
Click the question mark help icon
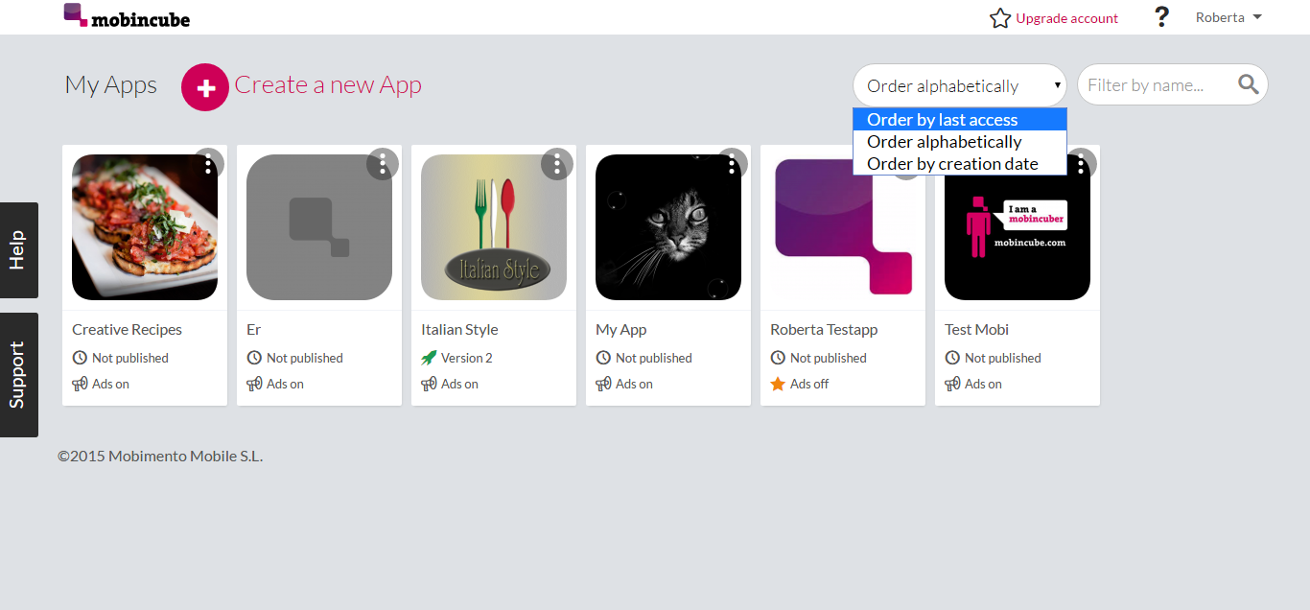click(1161, 17)
